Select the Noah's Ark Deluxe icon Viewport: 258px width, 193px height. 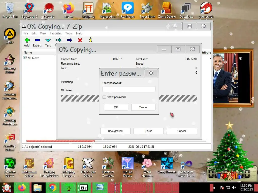(88, 167)
